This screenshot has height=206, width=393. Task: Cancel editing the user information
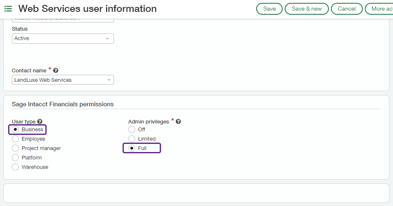[x=346, y=9]
